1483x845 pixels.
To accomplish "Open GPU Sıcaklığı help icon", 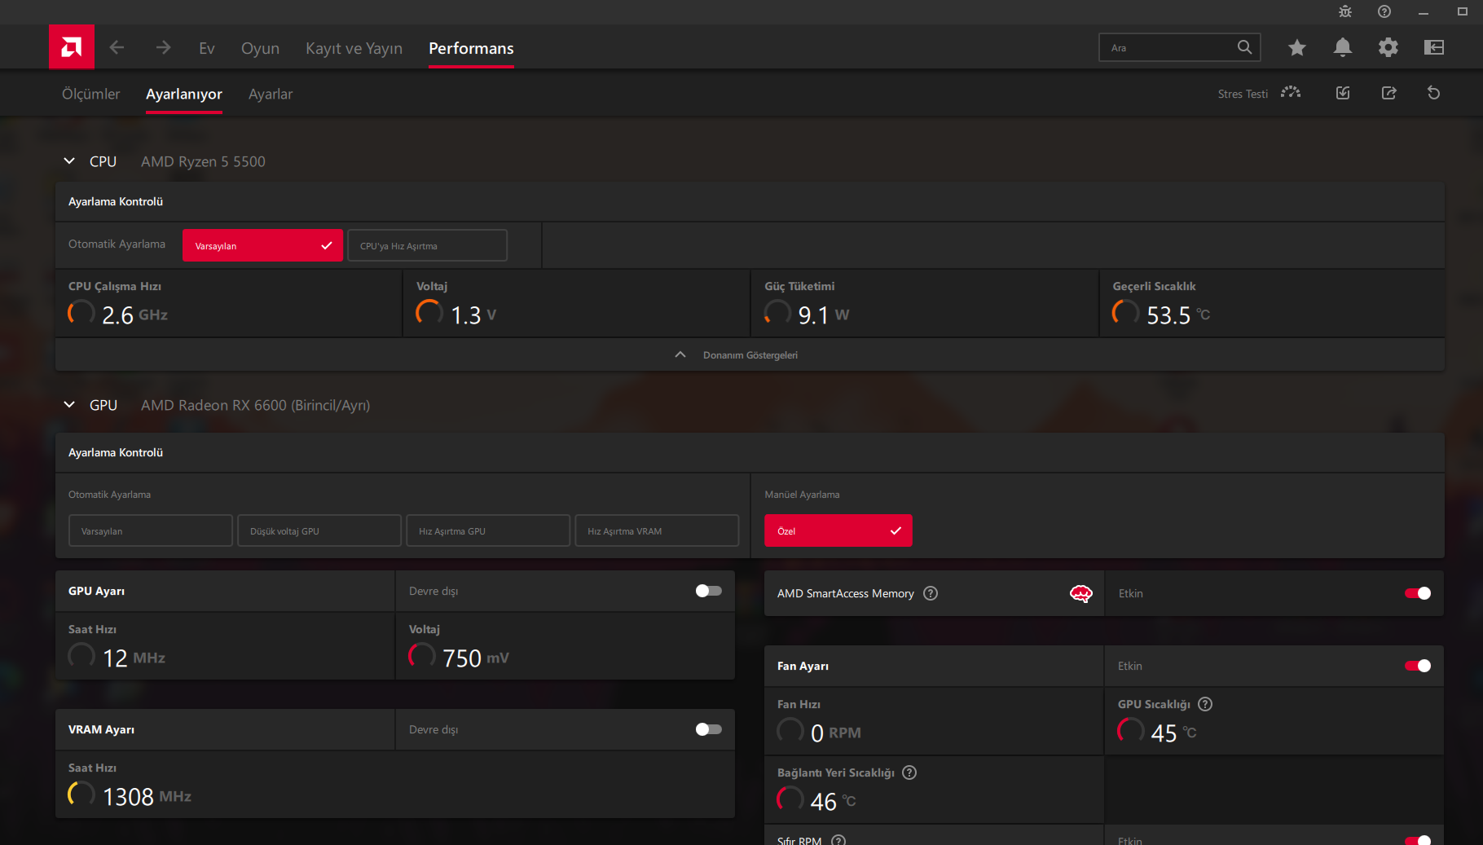I will coord(1205,705).
